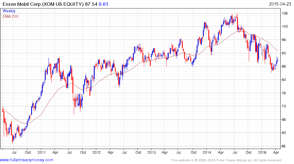Screen dimensions: 294x164
Task: Click the 'Oct' label before 2011
Action: click(x=28, y=152)
